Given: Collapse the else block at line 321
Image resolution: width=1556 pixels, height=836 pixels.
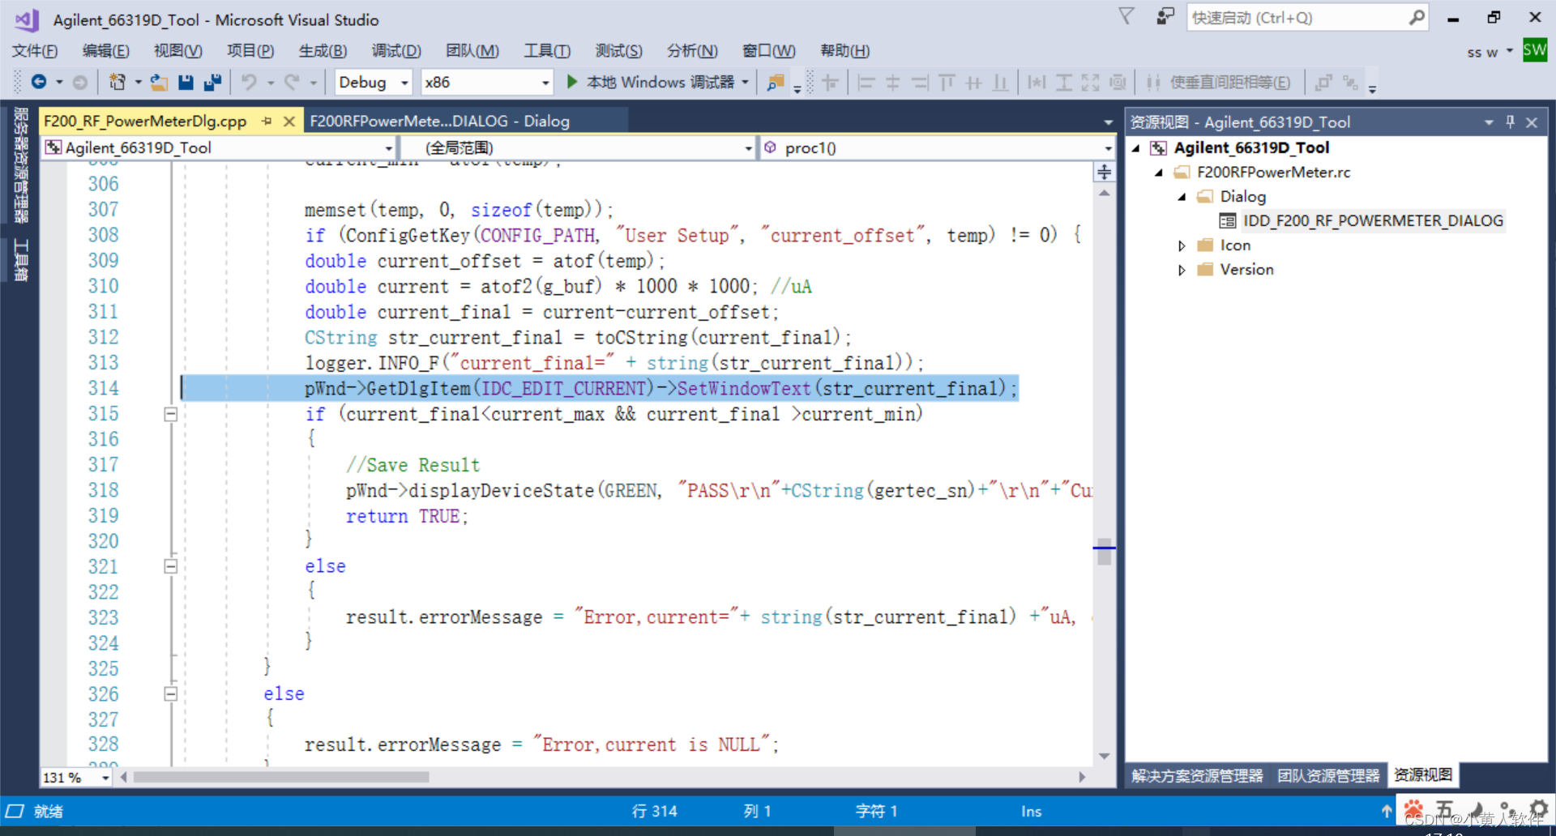Looking at the screenshot, I should pyautogui.click(x=170, y=566).
